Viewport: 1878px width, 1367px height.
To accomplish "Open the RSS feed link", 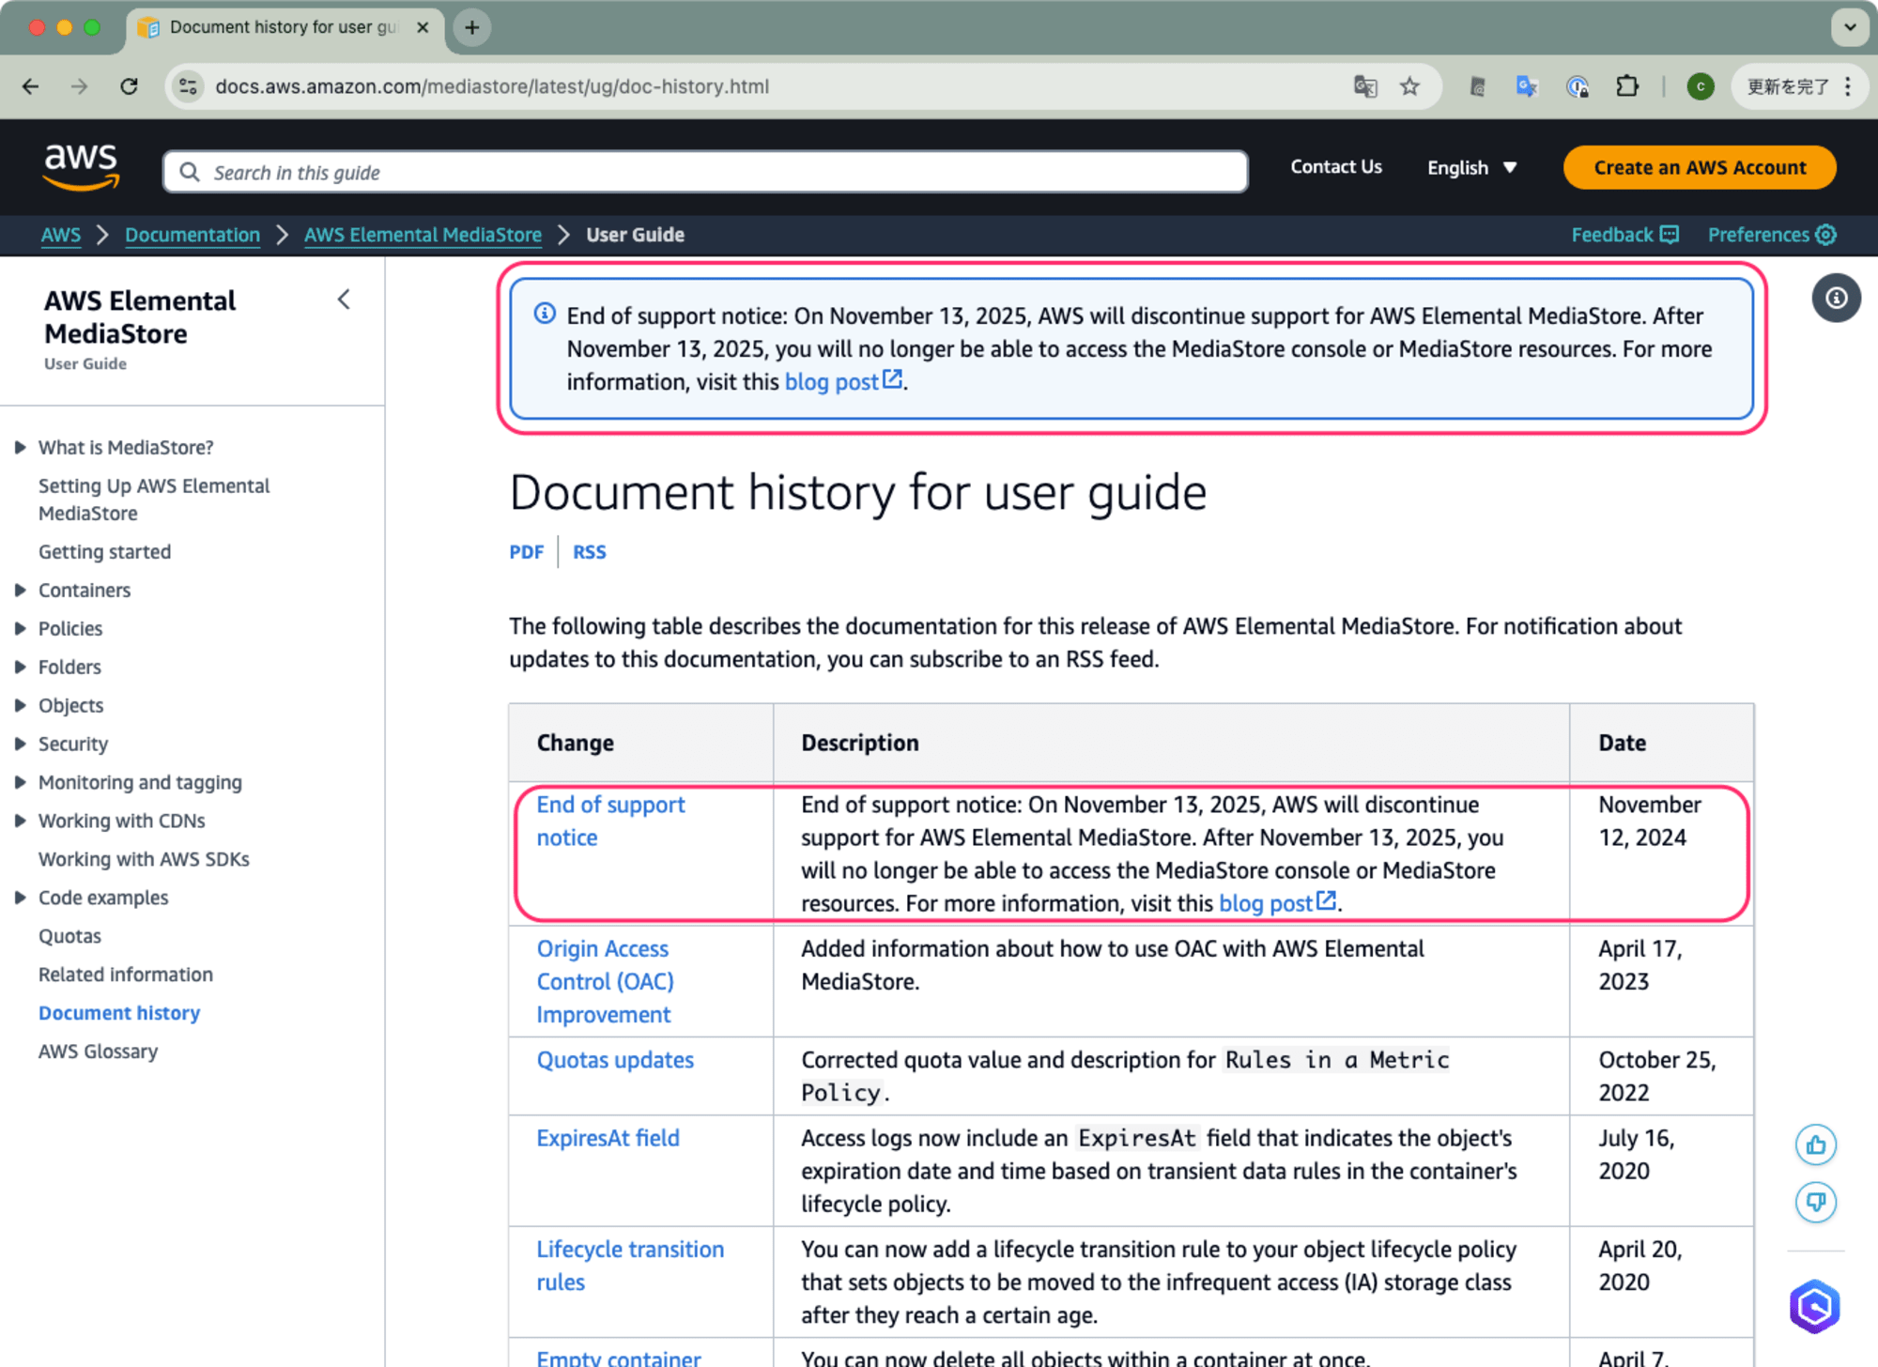I will [x=590, y=552].
